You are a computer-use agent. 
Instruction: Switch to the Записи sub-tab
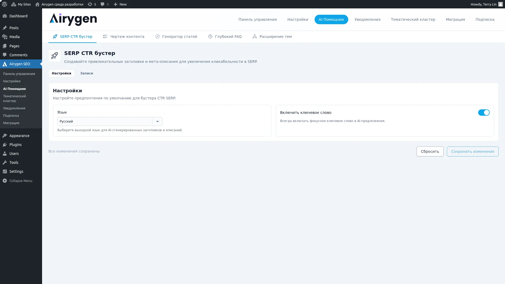87,73
